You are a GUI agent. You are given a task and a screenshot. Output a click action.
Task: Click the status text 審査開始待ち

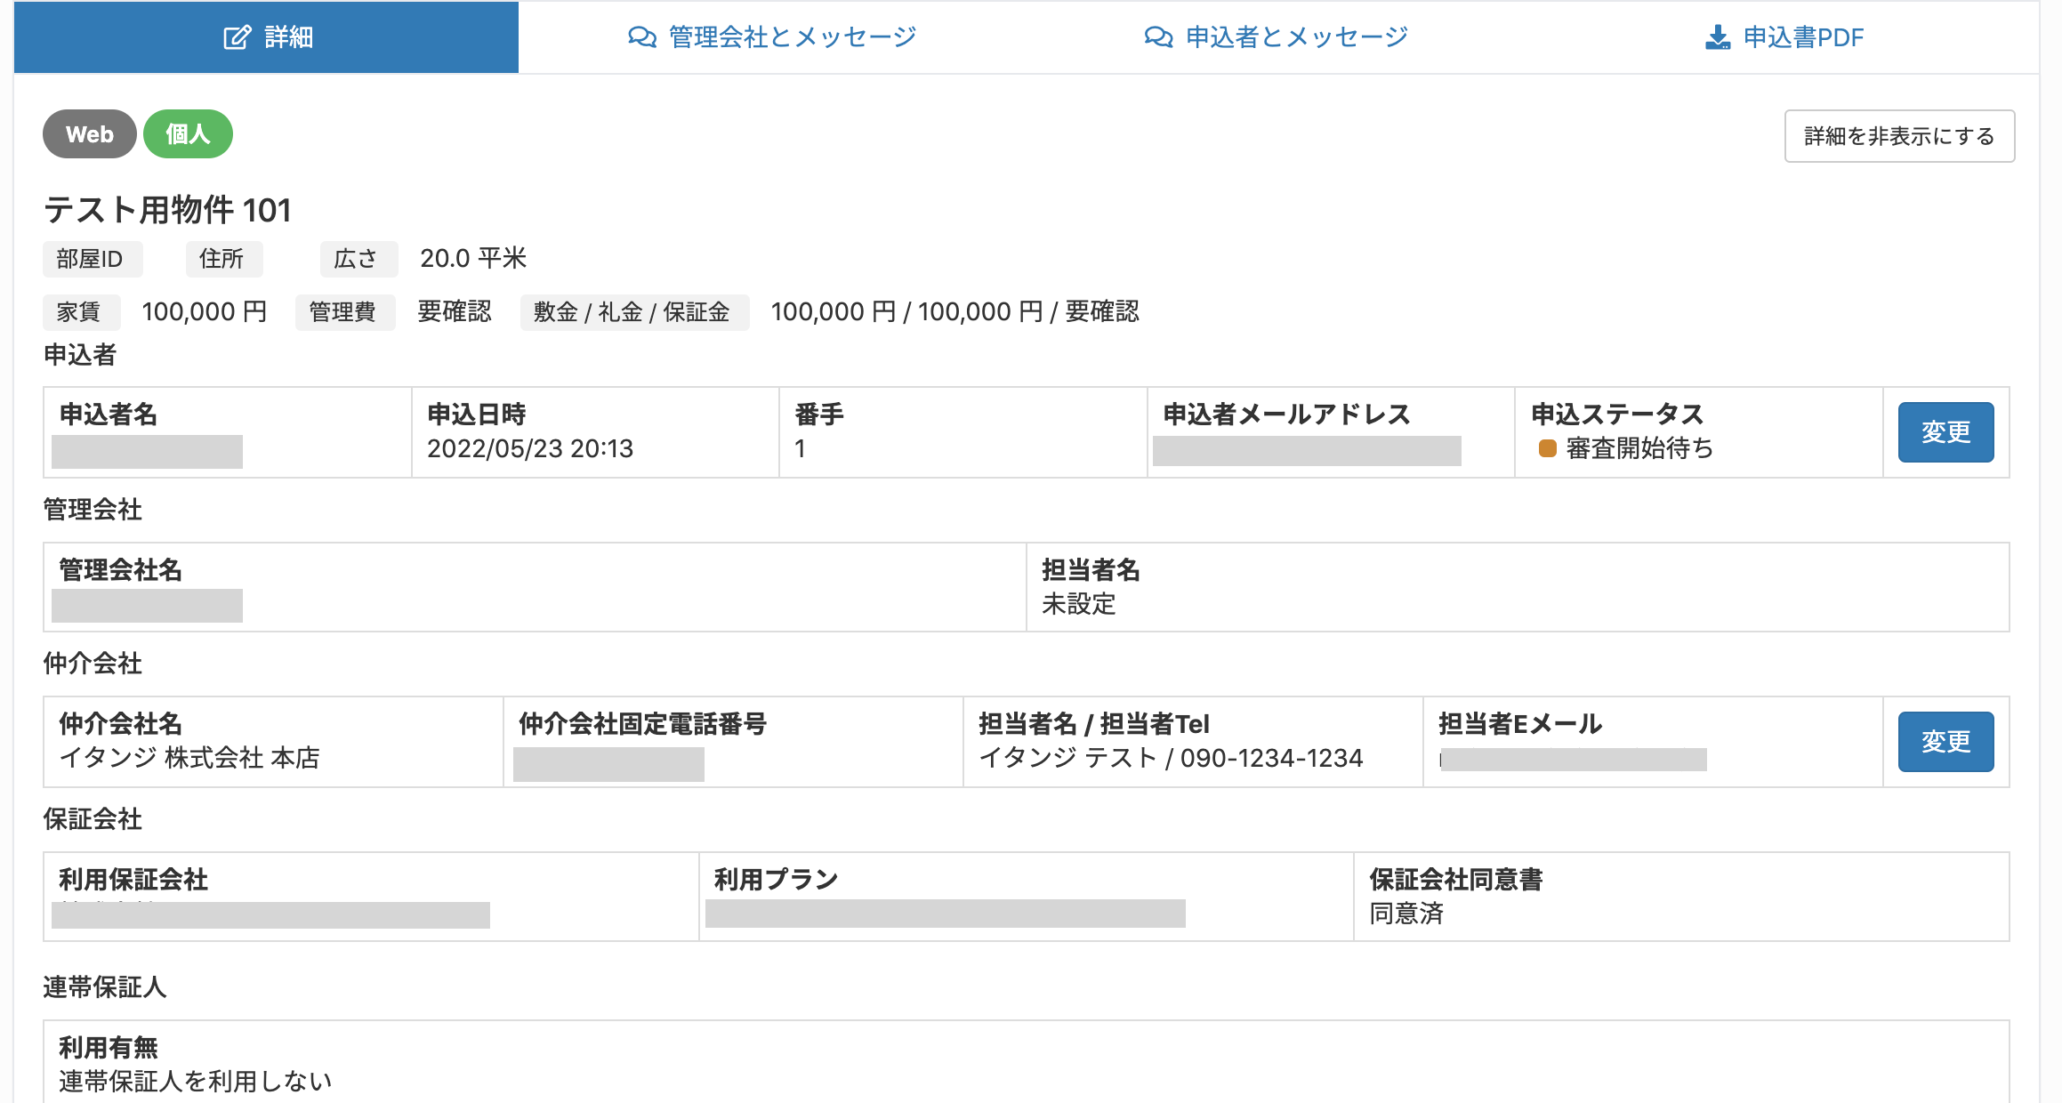tap(1639, 448)
